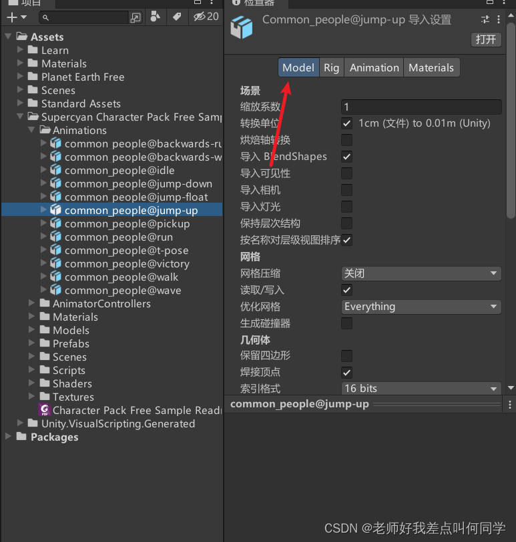The image size is (516, 542).
Task: Expand common_people@jump-down asset arrow
Action: click(43, 183)
